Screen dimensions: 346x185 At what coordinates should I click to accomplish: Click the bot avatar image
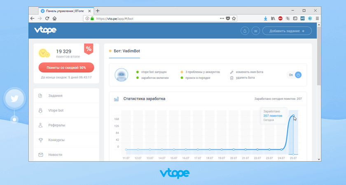click(x=122, y=75)
